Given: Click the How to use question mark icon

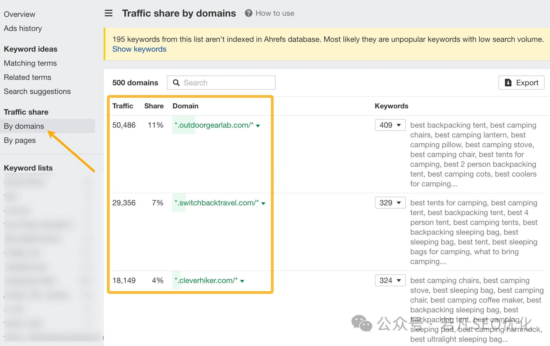Looking at the screenshot, I should 248,13.
